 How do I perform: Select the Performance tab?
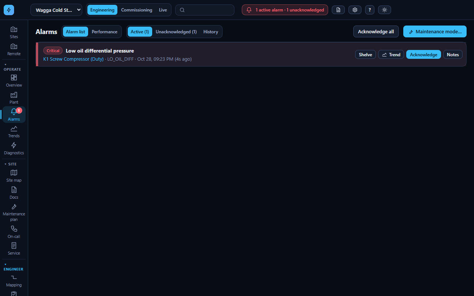[x=104, y=32]
